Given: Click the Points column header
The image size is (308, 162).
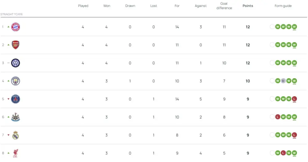Looking at the screenshot, I should click(248, 6).
